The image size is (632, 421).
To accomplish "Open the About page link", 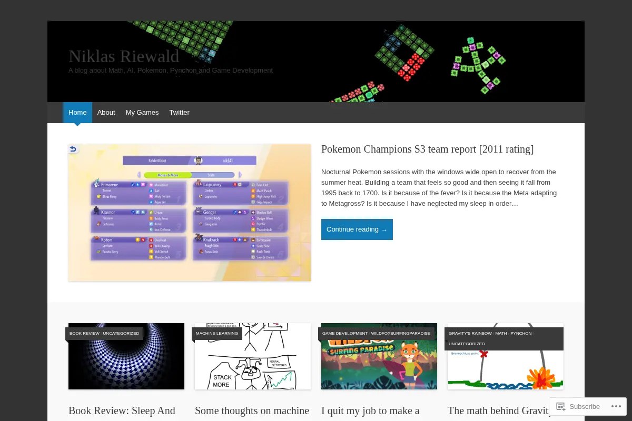I will 106,113.
